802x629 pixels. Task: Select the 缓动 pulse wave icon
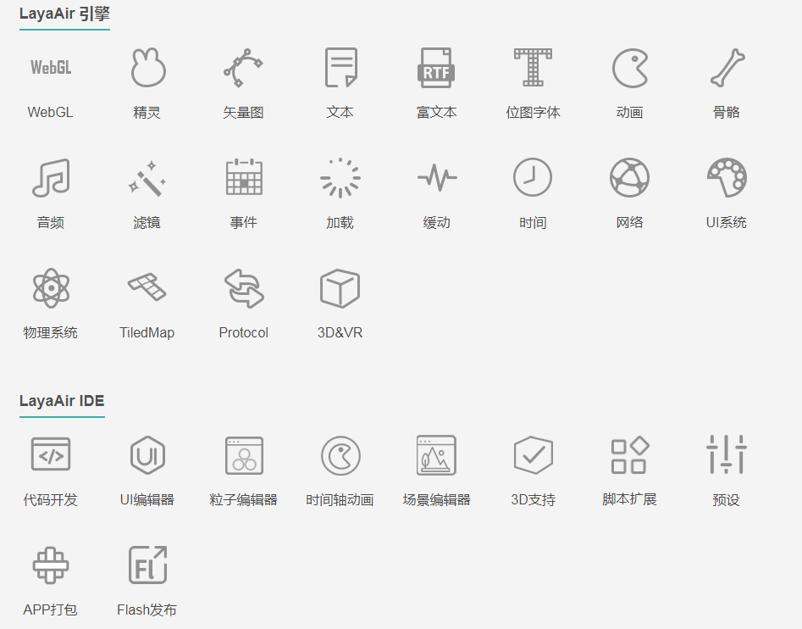tap(437, 177)
